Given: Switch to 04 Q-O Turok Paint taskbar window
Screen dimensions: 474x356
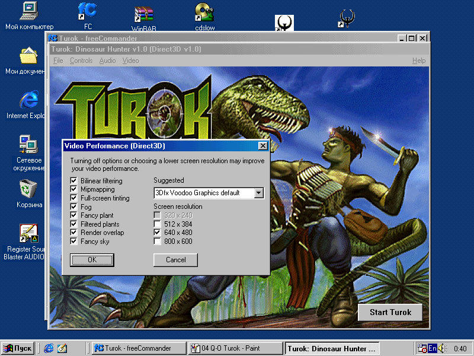Looking at the screenshot, I should click(235, 348).
